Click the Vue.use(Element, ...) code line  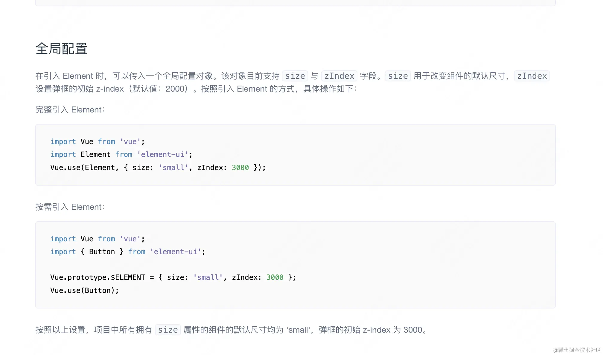pyautogui.click(x=158, y=168)
